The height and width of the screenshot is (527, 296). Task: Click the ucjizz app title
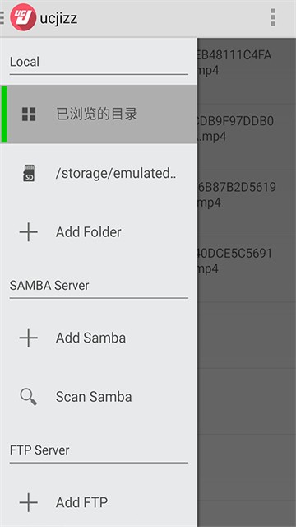point(58,18)
